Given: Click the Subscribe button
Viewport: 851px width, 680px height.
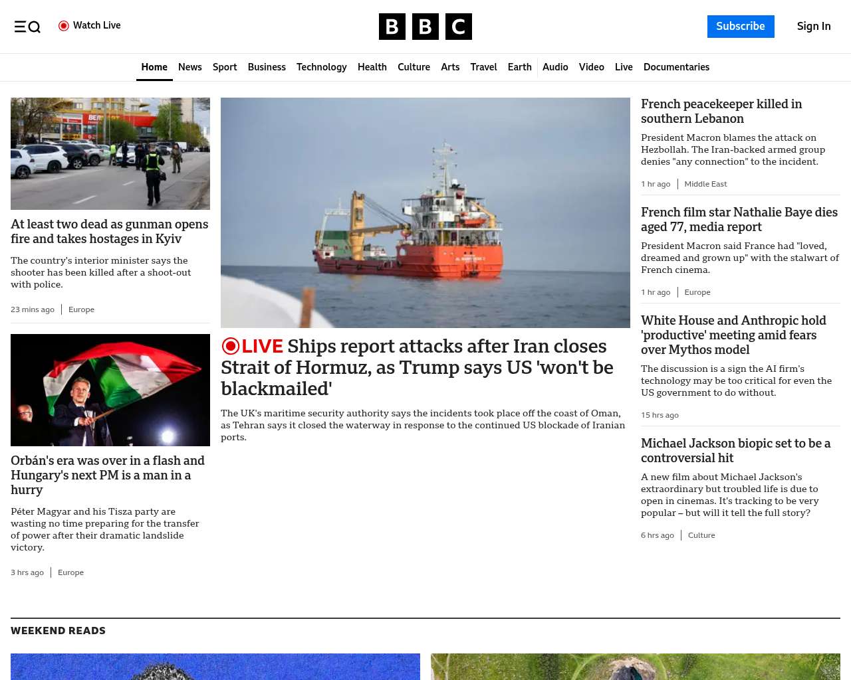Looking at the screenshot, I should (x=741, y=27).
